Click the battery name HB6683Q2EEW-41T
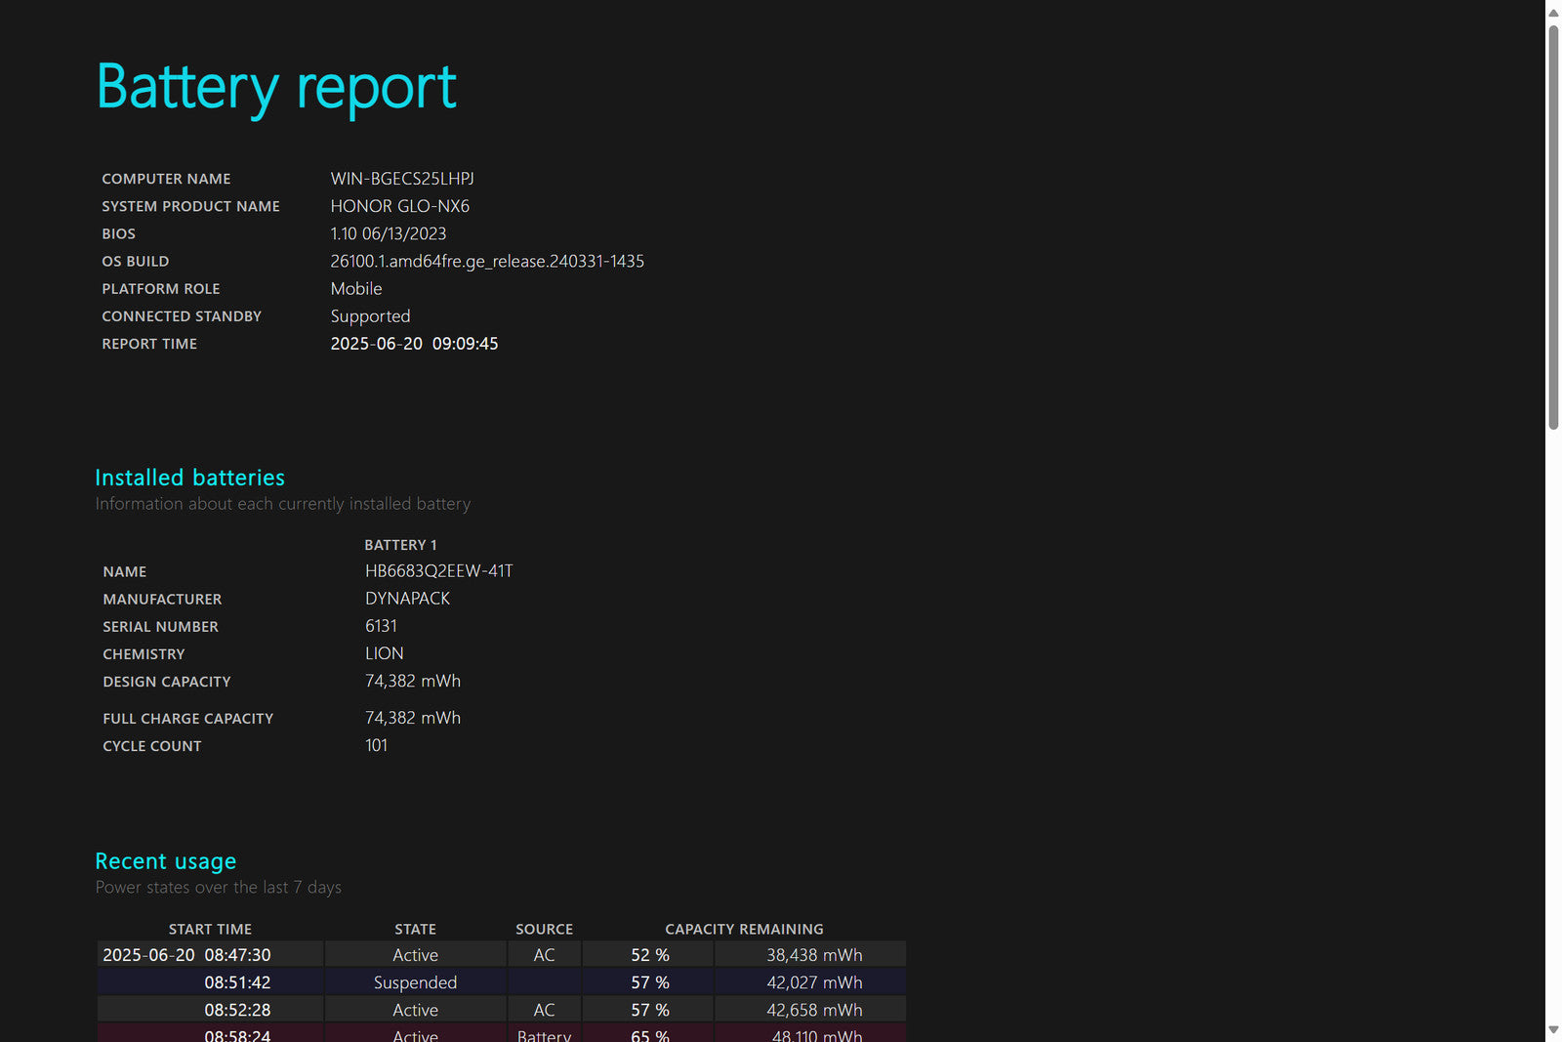Viewport: 1562px width, 1042px height. click(x=438, y=571)
